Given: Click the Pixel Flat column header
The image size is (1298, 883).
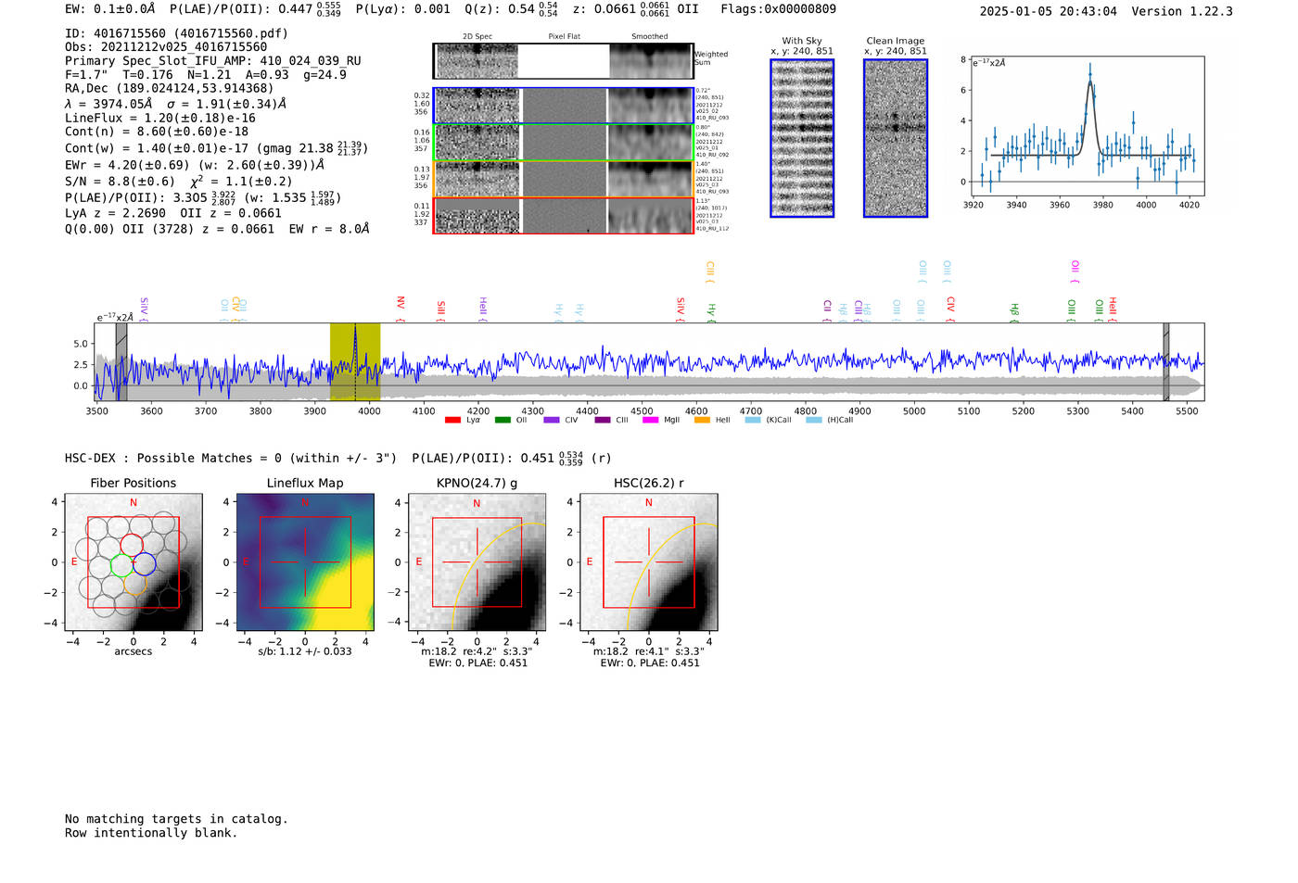Looking at the screenshot, I should click(x=564, y=36).
